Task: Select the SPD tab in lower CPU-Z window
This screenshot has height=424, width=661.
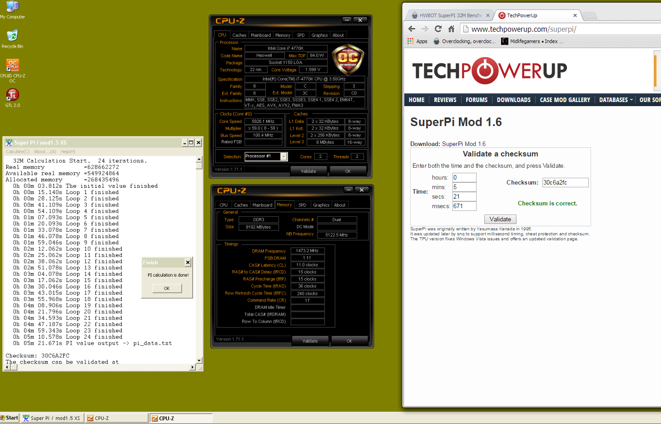Action: (302, 205)
